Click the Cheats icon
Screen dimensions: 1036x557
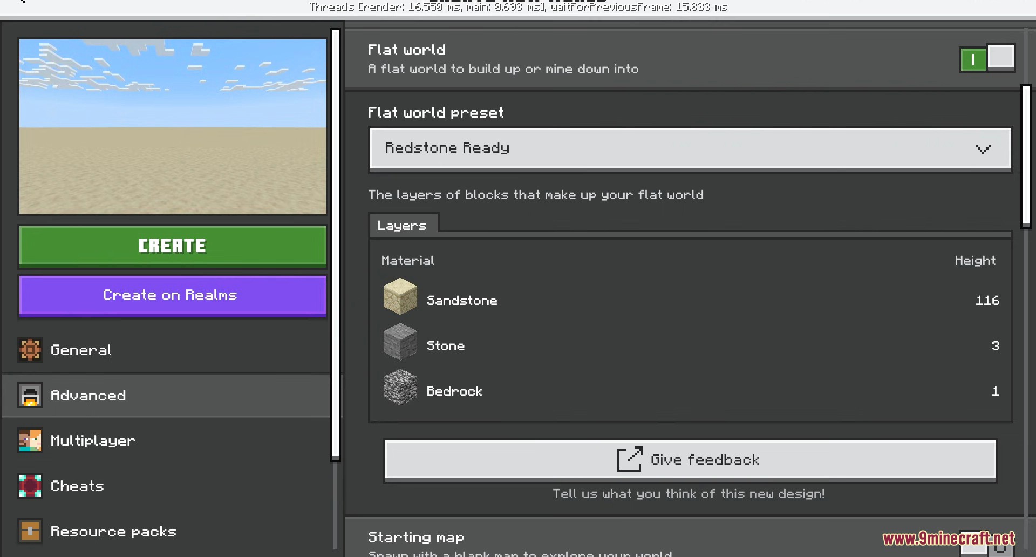pos(30,486)
